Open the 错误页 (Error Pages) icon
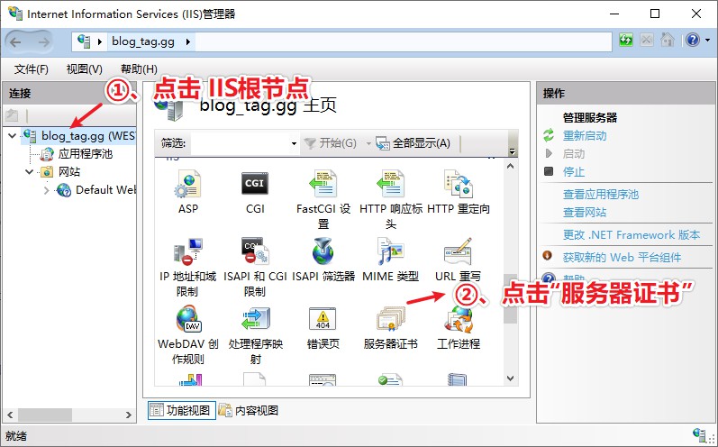The height and width of the screenshot is (447, 718). [x=323, y=321]
